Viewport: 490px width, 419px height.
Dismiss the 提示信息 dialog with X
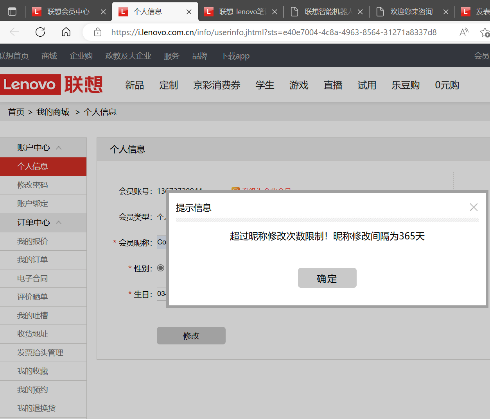tap(474, 207)
